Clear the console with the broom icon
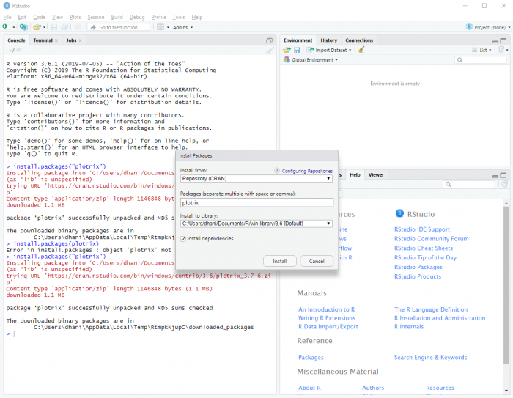 coord(270,50)
